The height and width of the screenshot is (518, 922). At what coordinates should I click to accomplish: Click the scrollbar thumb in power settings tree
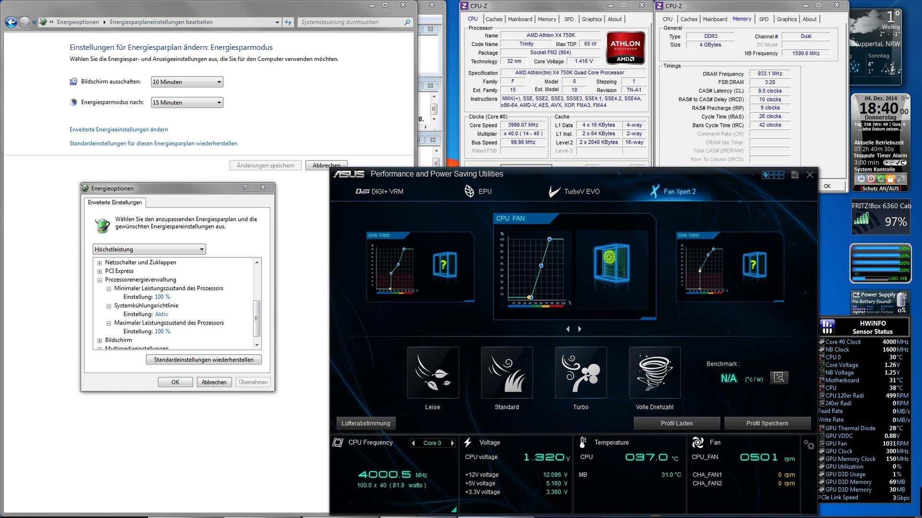(257, 318)
